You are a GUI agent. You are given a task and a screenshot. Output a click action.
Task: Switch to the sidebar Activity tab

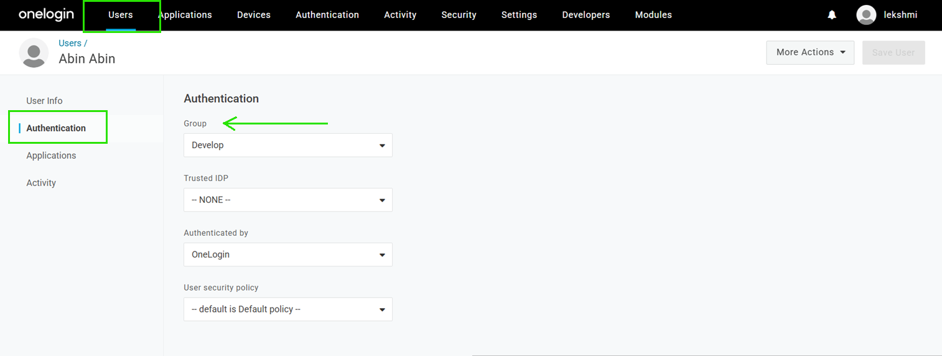coord(41,183)
